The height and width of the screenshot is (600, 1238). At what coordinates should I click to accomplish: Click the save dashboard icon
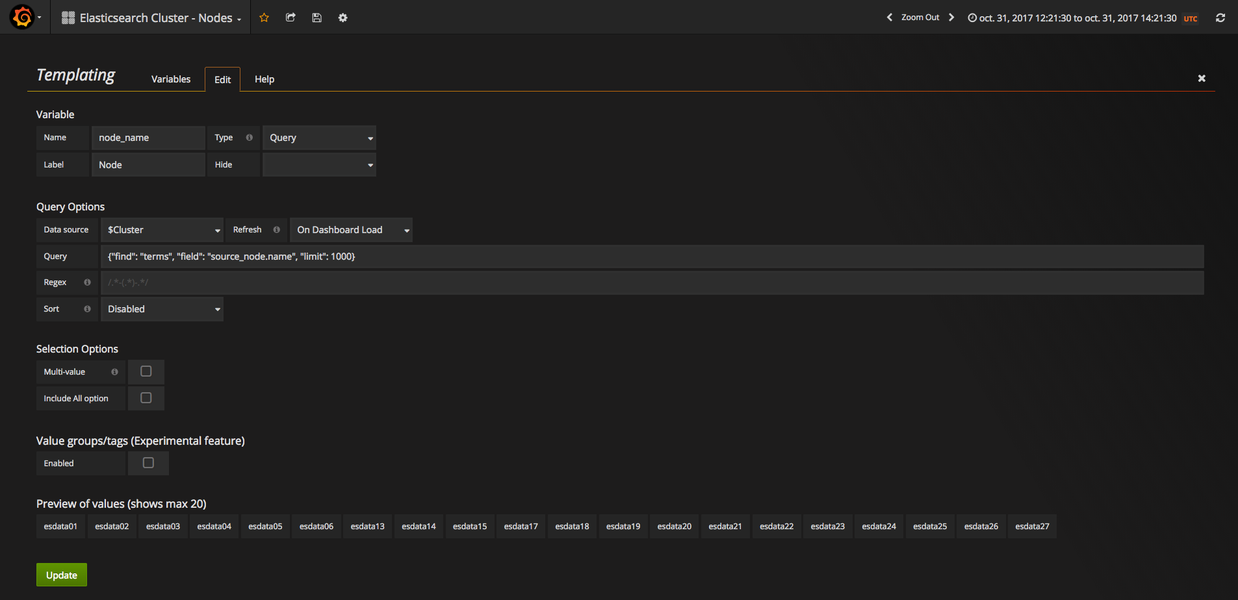click(x=316, y=18)
